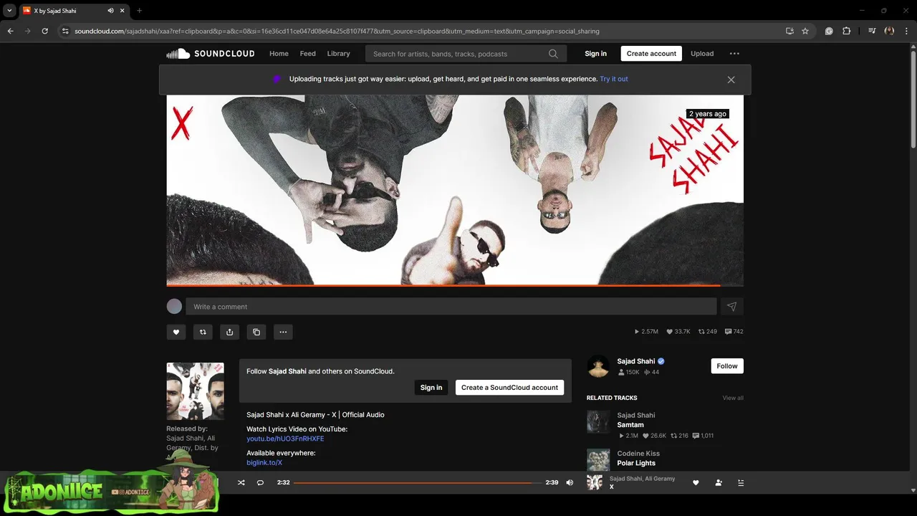Click the orange waveform progress under the artwork
Image resolution: width=917 pixels, height=516 pixels.
point(443,285)
